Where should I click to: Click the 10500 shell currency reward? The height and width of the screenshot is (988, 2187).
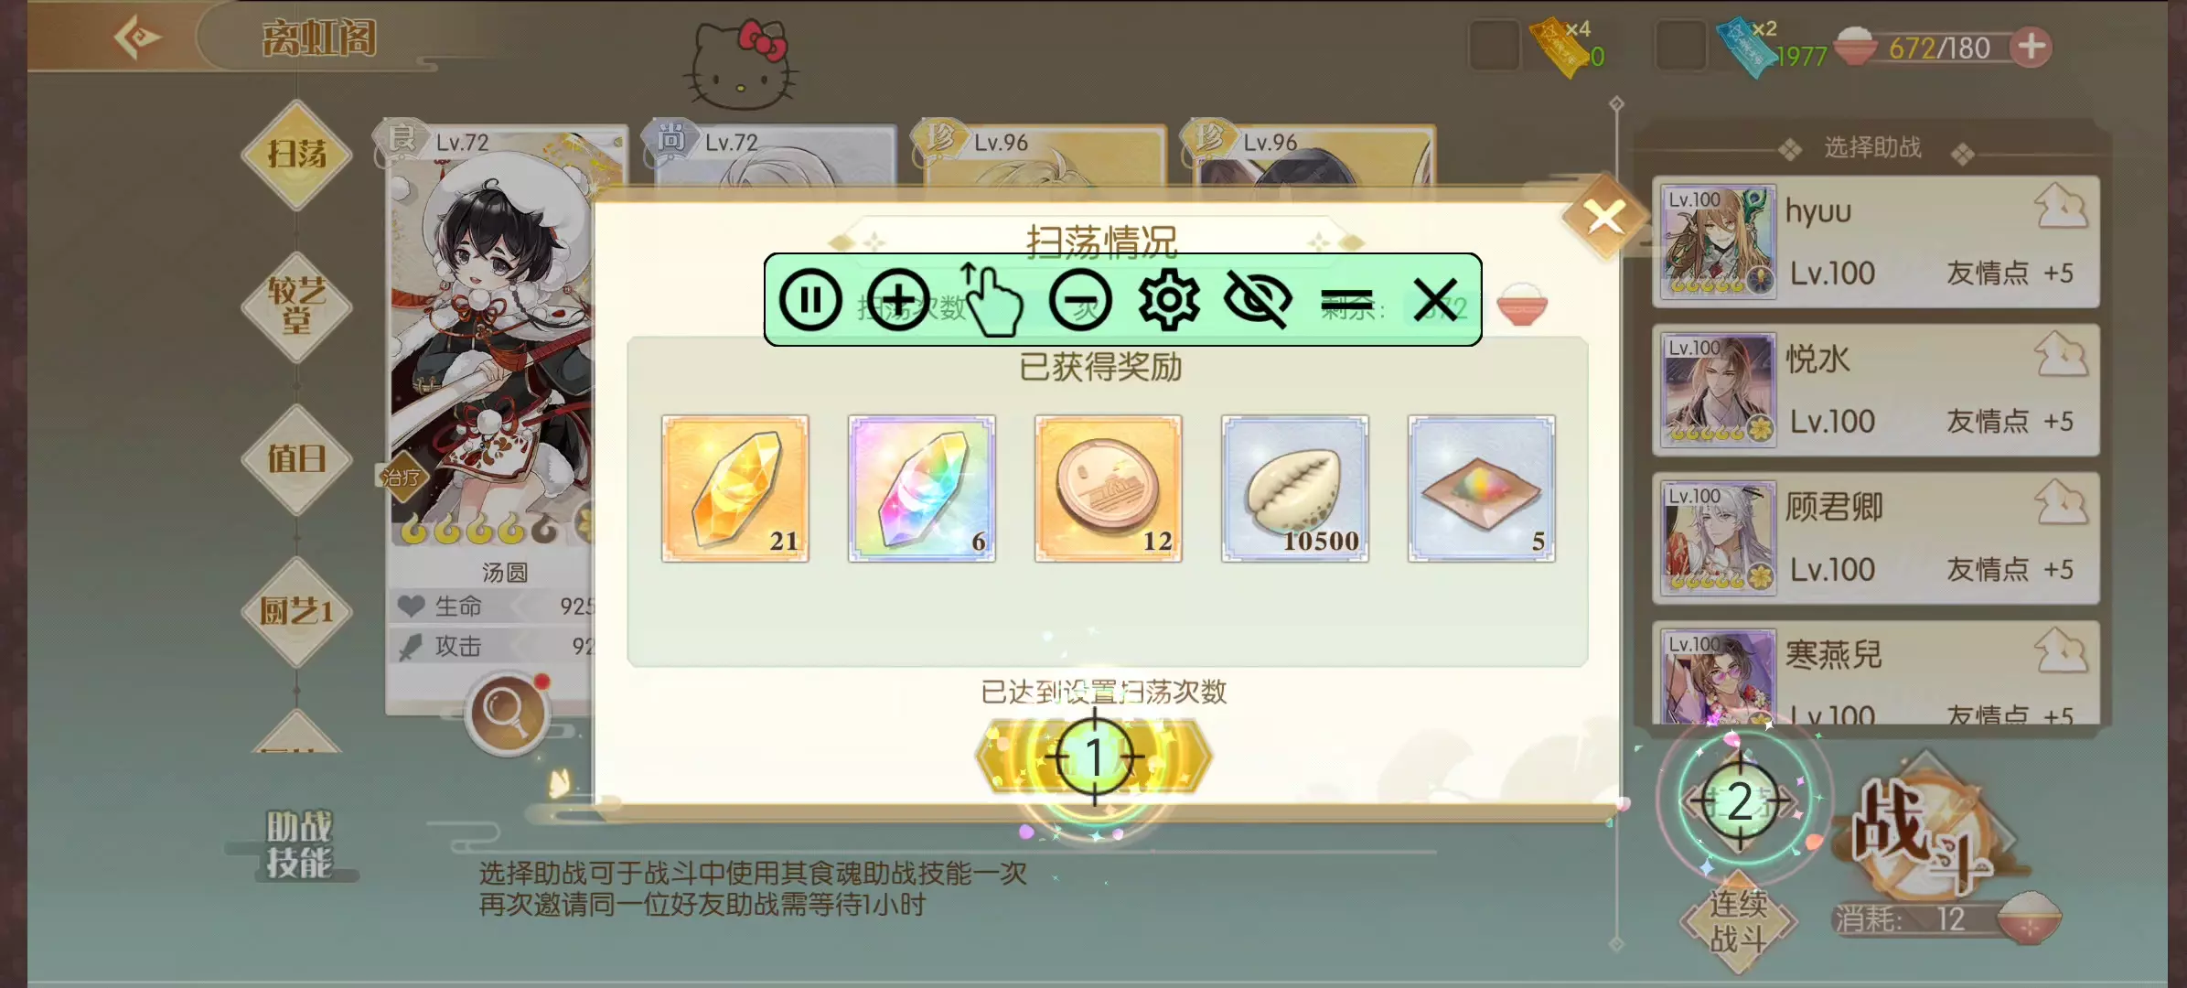[x=1294, y=489]
